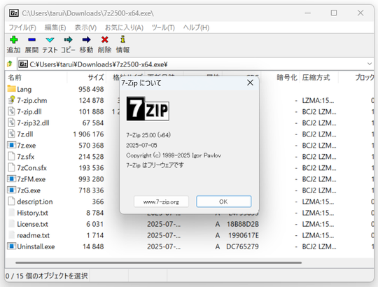
Task: Click the 移動 (Move) blue arrow icon
Action: pyautogui.click(x=86, y=39)
